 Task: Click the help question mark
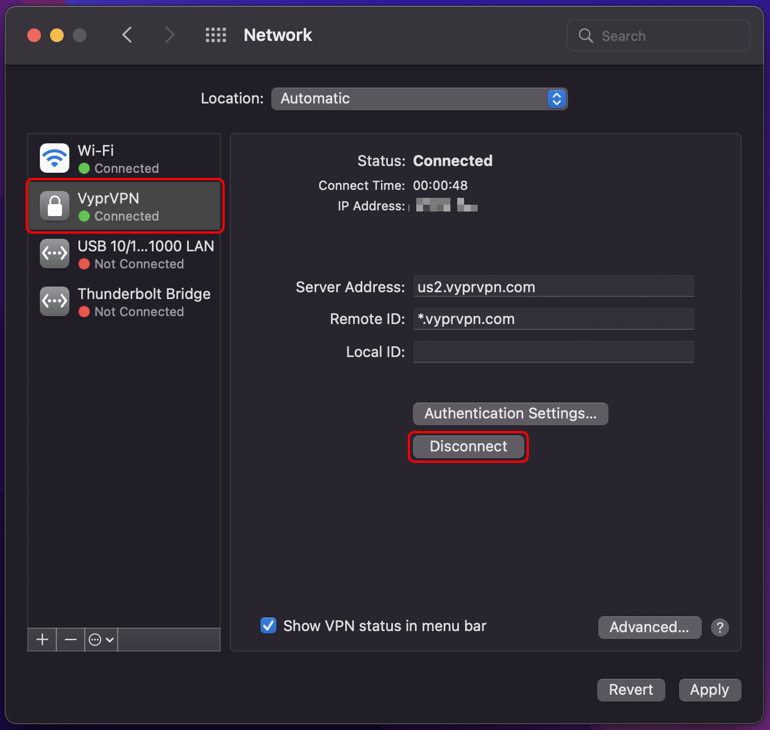point(720,627)
